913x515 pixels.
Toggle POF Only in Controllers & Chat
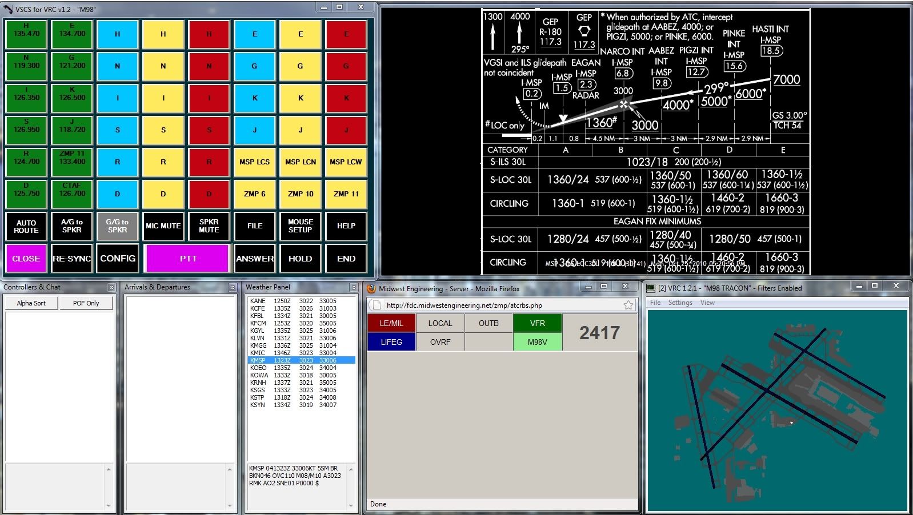86,303
